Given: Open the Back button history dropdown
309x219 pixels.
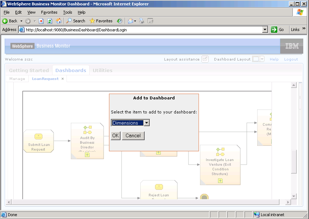Looking at the screenshot, I should (21, 21).
